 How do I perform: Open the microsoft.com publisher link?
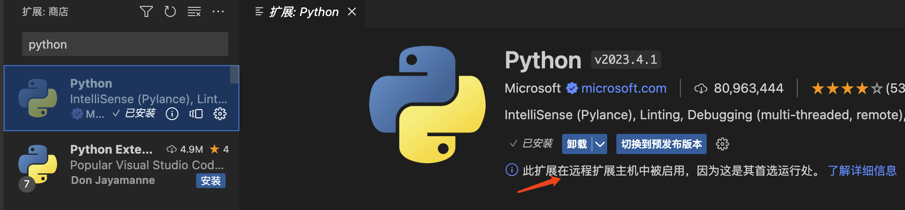pos(624,88)
